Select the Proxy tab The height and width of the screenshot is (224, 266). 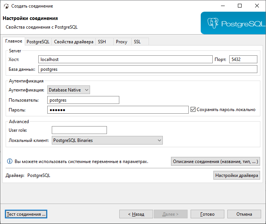coord(122,42)
